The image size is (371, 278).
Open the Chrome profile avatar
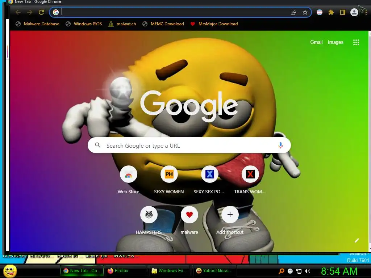[x=354, y=12]
